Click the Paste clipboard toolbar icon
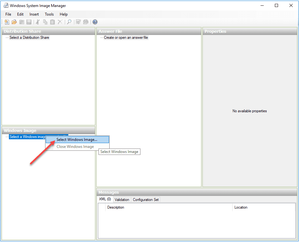Screen dimensions: 299x242 click(52, 22)
